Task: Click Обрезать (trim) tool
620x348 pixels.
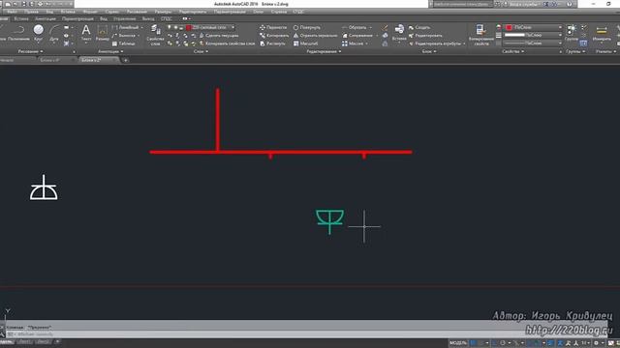Action: coord(355,27)
